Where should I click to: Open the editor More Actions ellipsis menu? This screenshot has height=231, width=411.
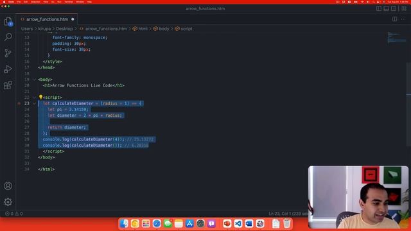[403, 19]
